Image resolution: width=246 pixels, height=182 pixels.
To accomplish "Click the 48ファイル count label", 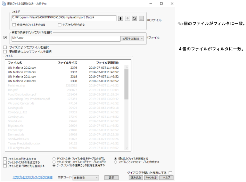I will coord(154,20).
